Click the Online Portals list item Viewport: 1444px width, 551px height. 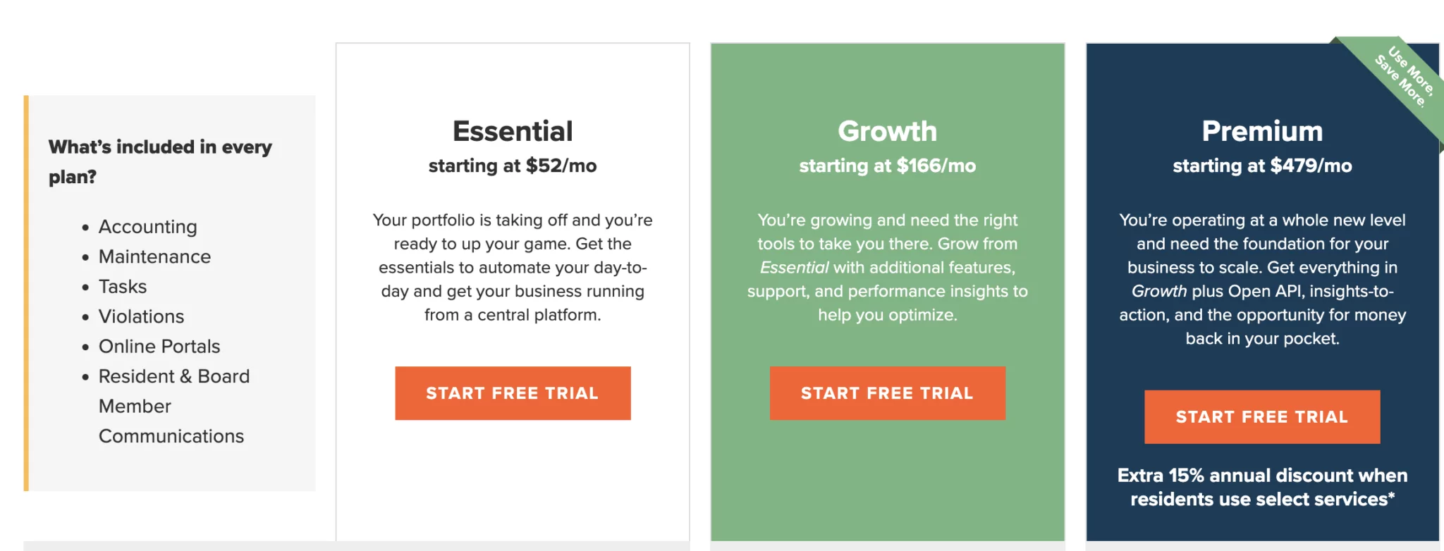tap(159, 347)
